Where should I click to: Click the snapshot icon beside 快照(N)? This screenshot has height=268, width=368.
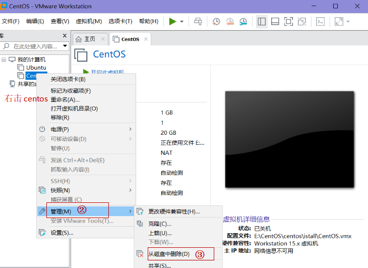tap(42, 190)
